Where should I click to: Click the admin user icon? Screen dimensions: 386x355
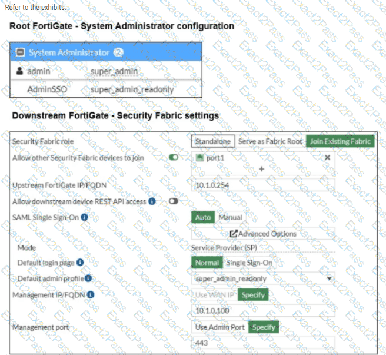coord(19,71)
